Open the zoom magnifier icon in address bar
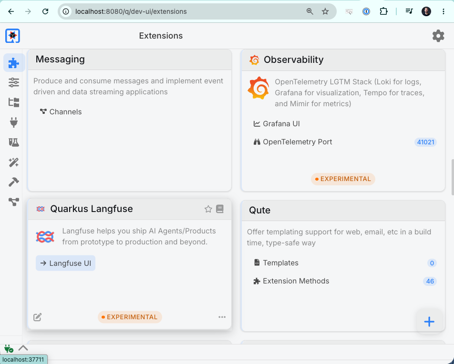This screenshot has height=364, width=454. 310,11
